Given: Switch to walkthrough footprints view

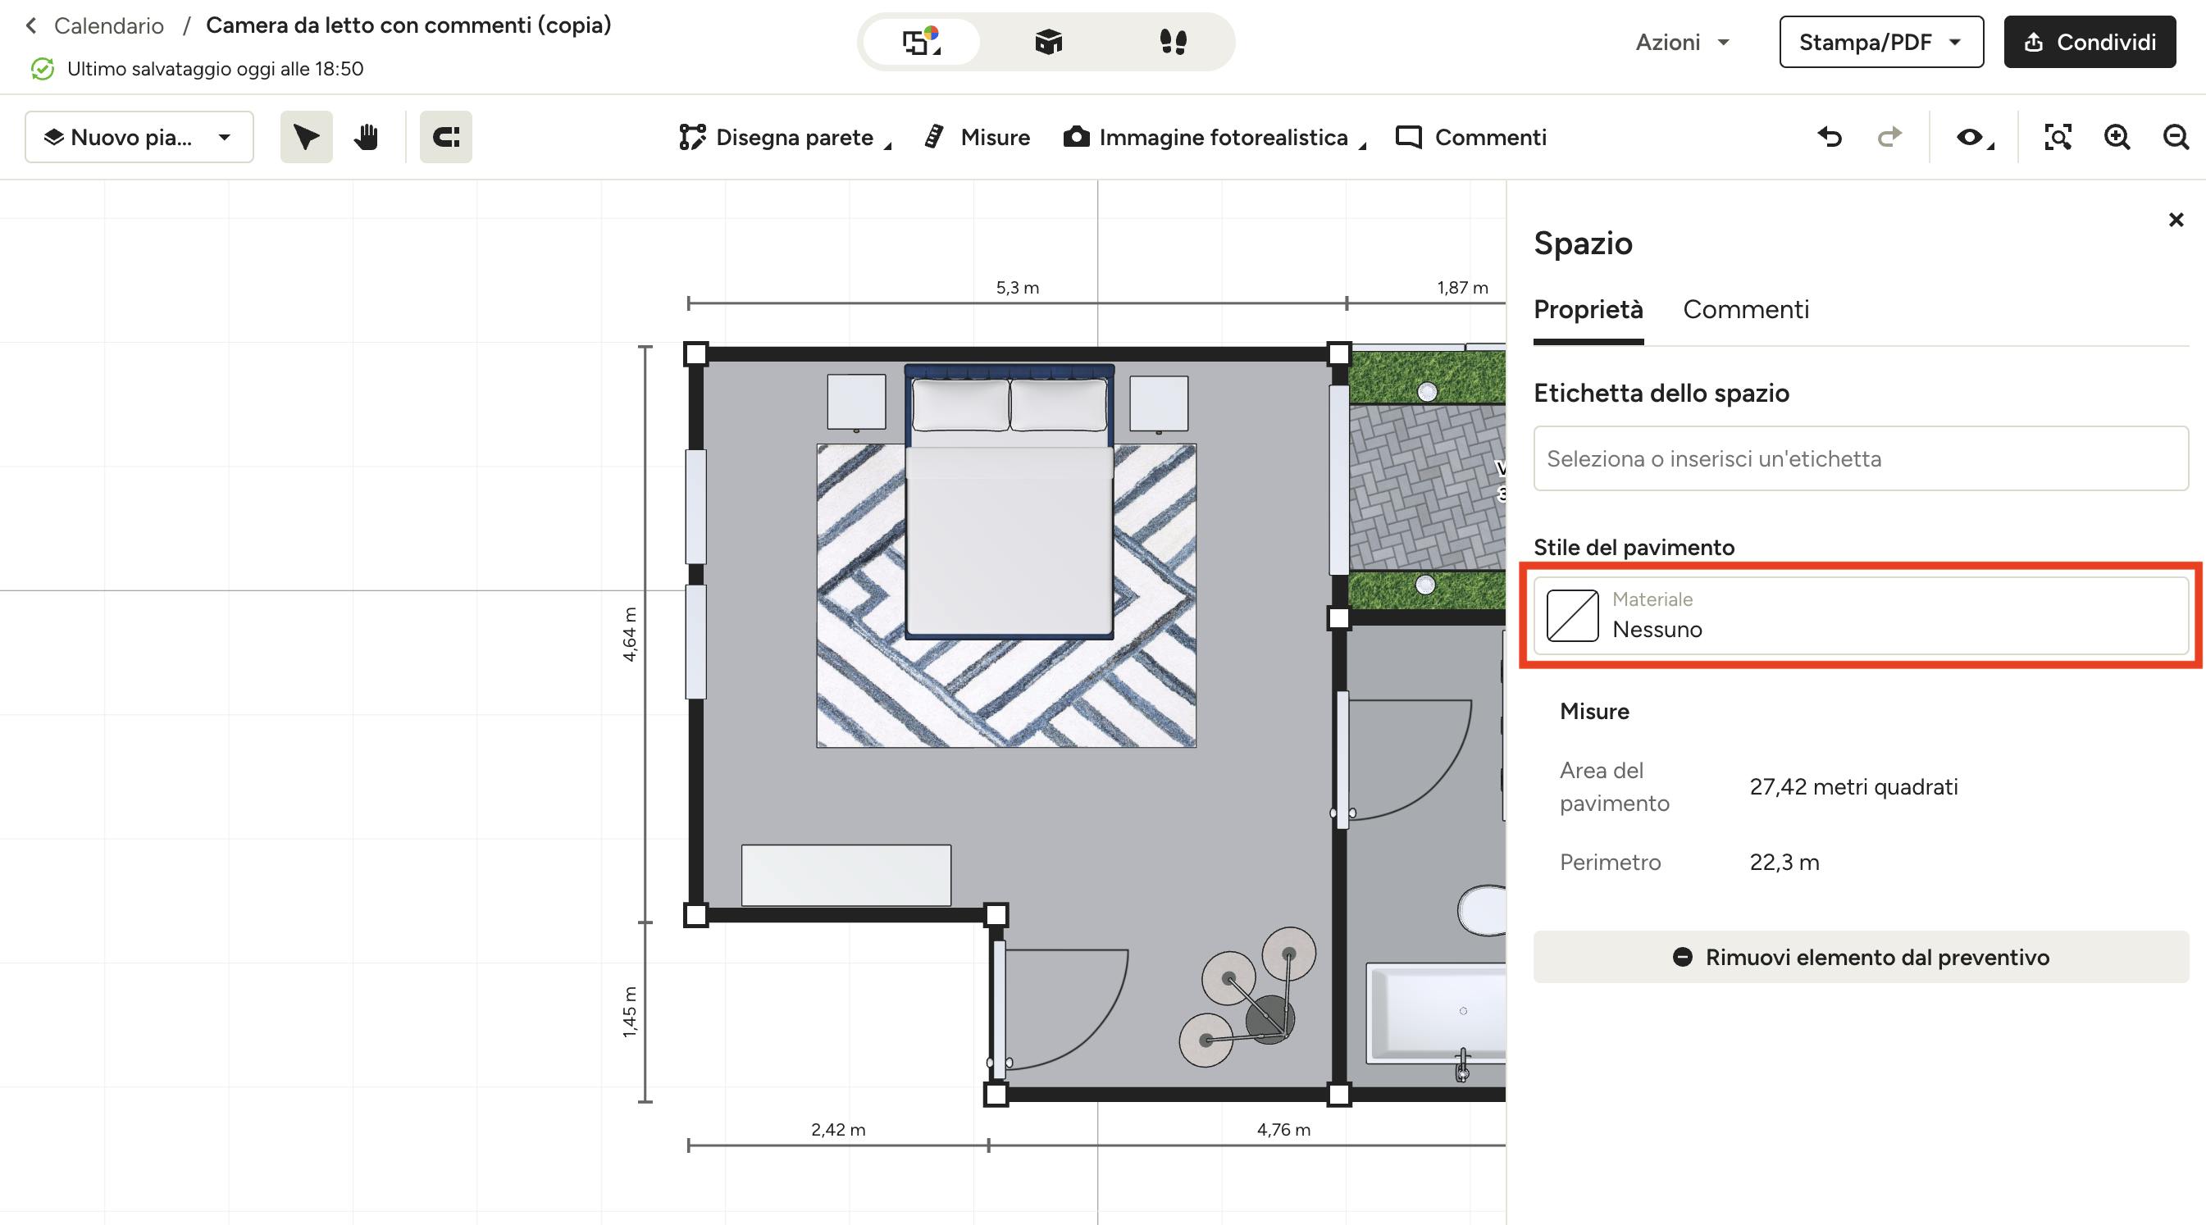Looking at the screenshot, I should (x=1174, y=41).
